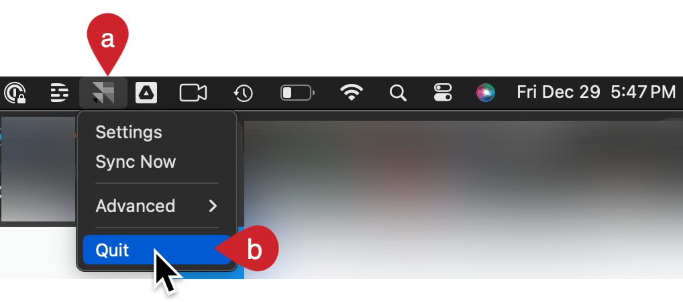This screenshot has width=683, height=302.
Task: Launch Siri from the menu bar
Action: tap(485, 93)
